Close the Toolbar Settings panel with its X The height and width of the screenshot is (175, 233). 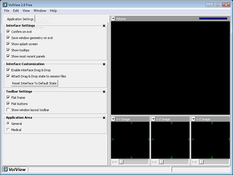104,92
